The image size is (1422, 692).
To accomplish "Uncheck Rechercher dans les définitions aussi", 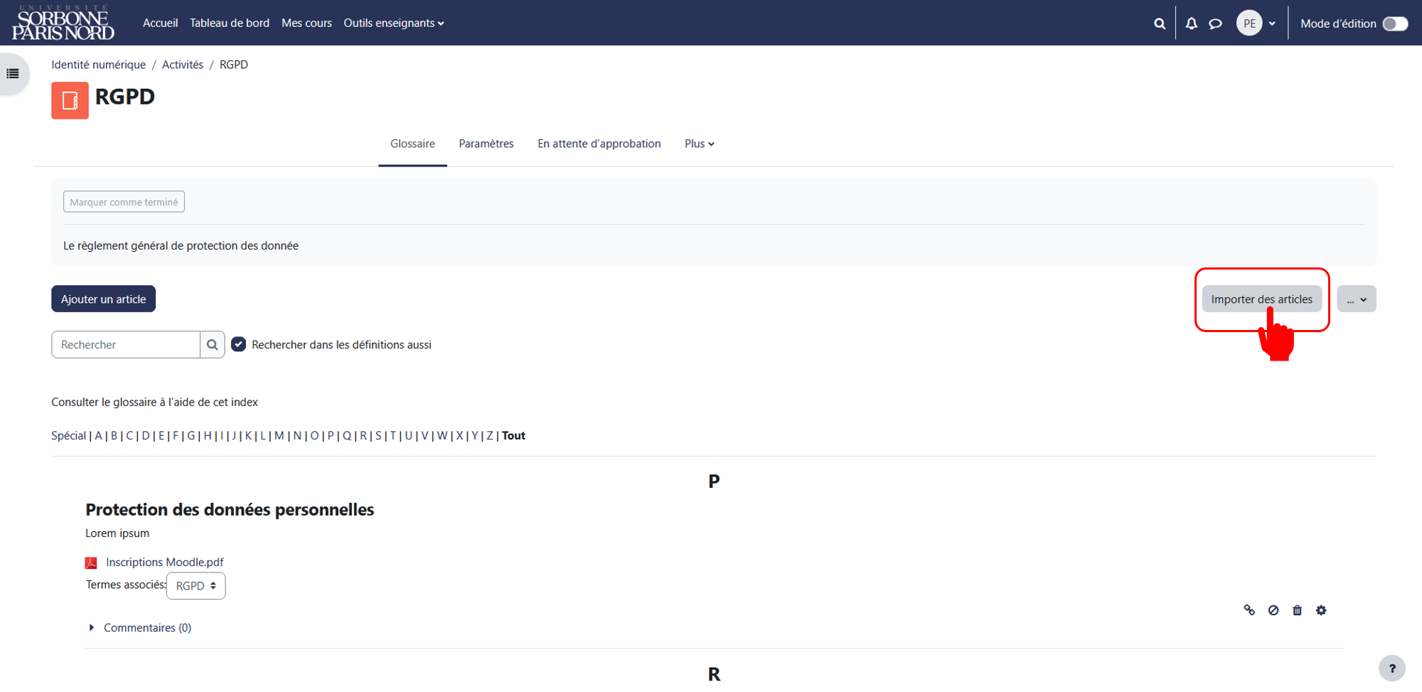I will (239, 345).
